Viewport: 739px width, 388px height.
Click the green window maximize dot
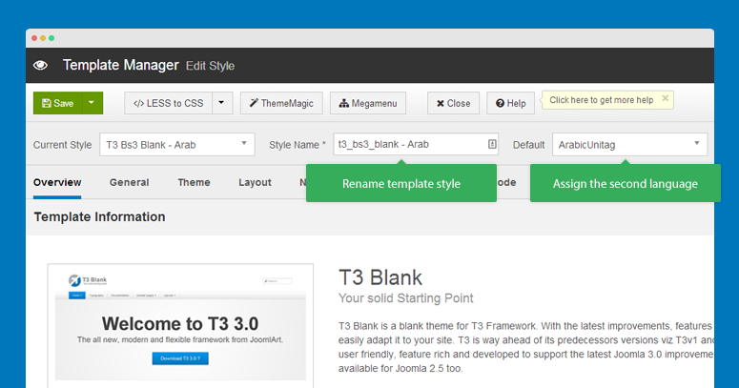coord(51,38)
